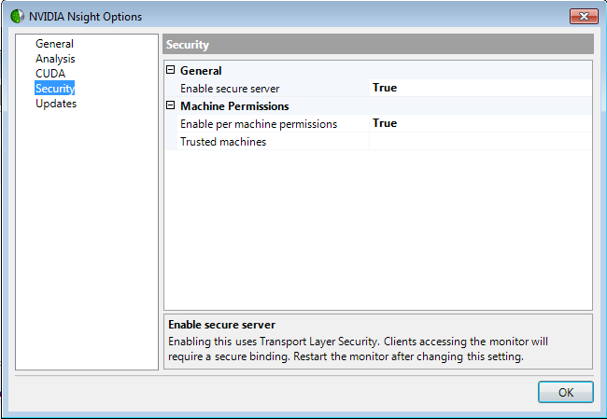Select the Enable secure server property
This screenshot has width=607, height=419.
pos(230,89)
